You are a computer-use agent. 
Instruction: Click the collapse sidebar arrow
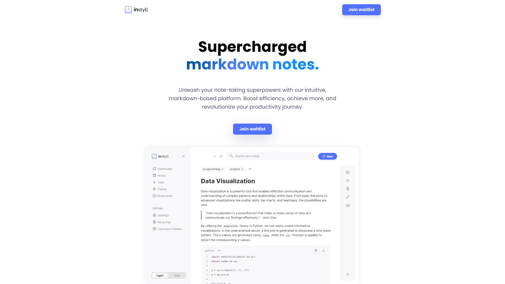tap(184, 156)
